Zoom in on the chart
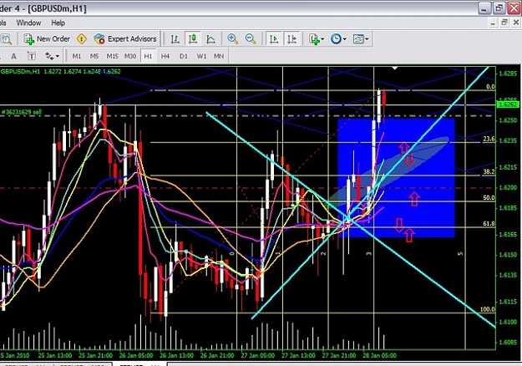Screen dimensions: 522x366 pyautogui.click(x=233, y=39)
